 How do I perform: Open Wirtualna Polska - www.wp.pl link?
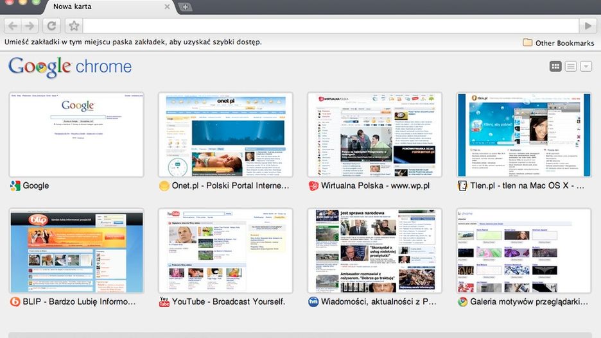pyautogui.click(x=375, y=185)
